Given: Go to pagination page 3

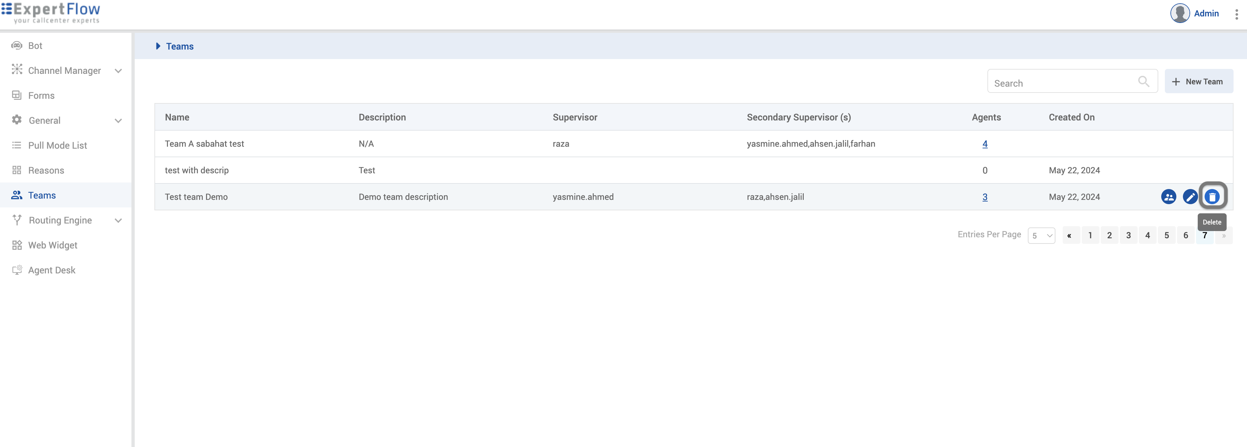Looking at the screenshot, I should tap(1128, 235).
